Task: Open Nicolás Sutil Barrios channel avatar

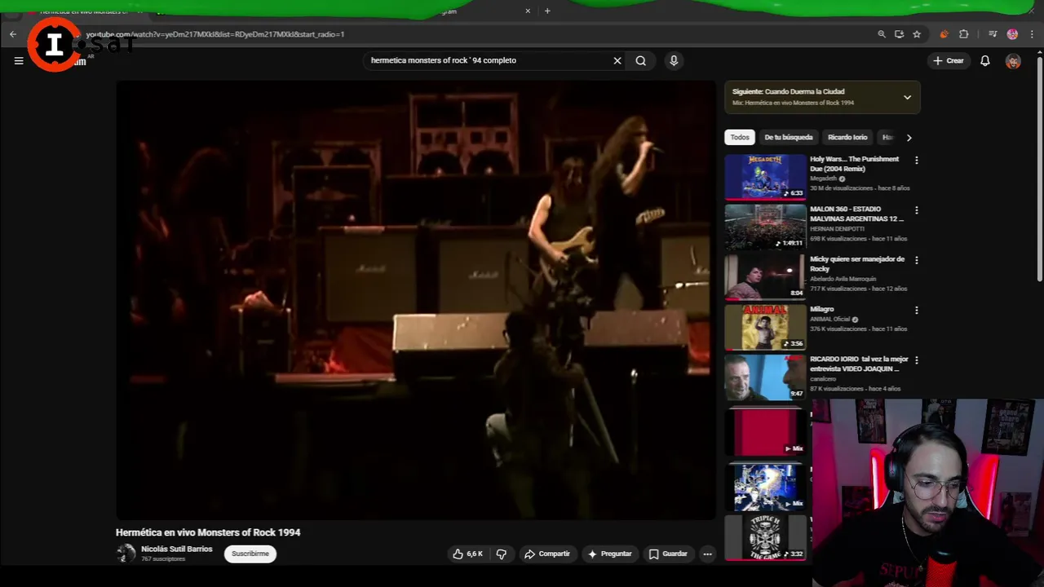Action: tap(126, 554)
